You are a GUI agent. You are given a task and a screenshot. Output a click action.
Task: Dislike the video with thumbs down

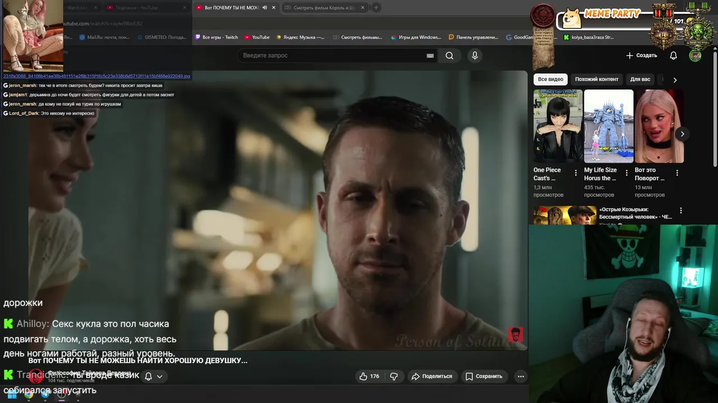click(x=394, y=376)
